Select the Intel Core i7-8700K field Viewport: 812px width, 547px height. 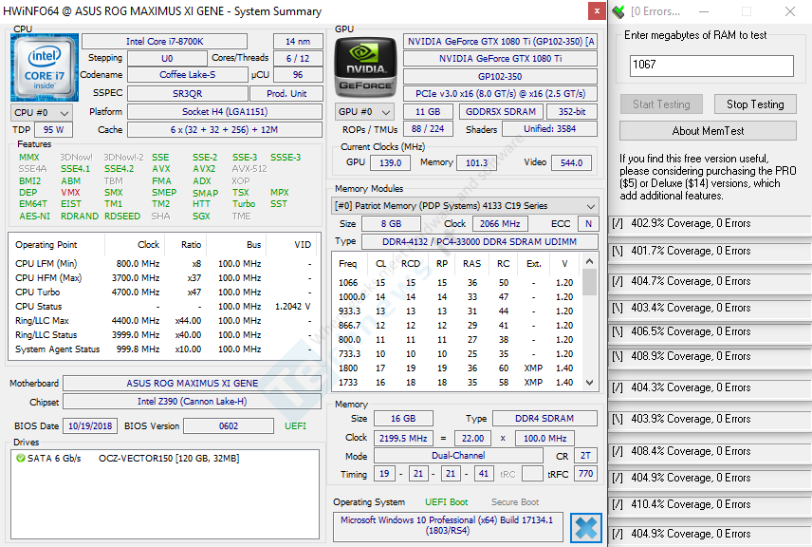164,42
